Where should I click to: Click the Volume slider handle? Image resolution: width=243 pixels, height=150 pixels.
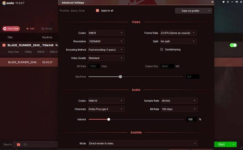109,120
